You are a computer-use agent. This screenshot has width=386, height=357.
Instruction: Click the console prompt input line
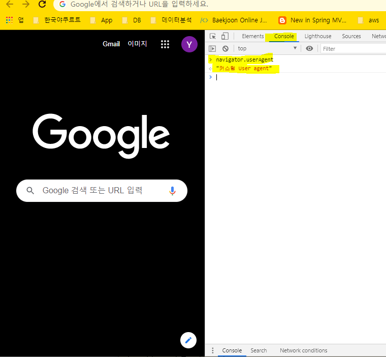296,77
